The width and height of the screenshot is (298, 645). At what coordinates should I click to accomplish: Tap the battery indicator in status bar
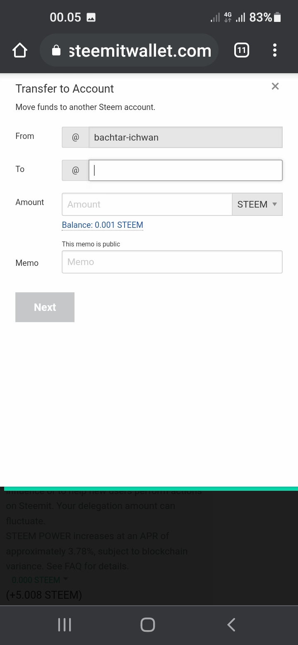(277, 17)
